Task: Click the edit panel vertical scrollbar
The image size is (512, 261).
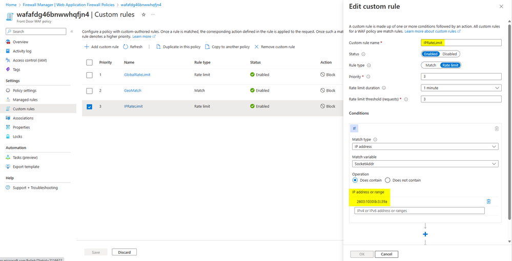Action: (510, 121)
